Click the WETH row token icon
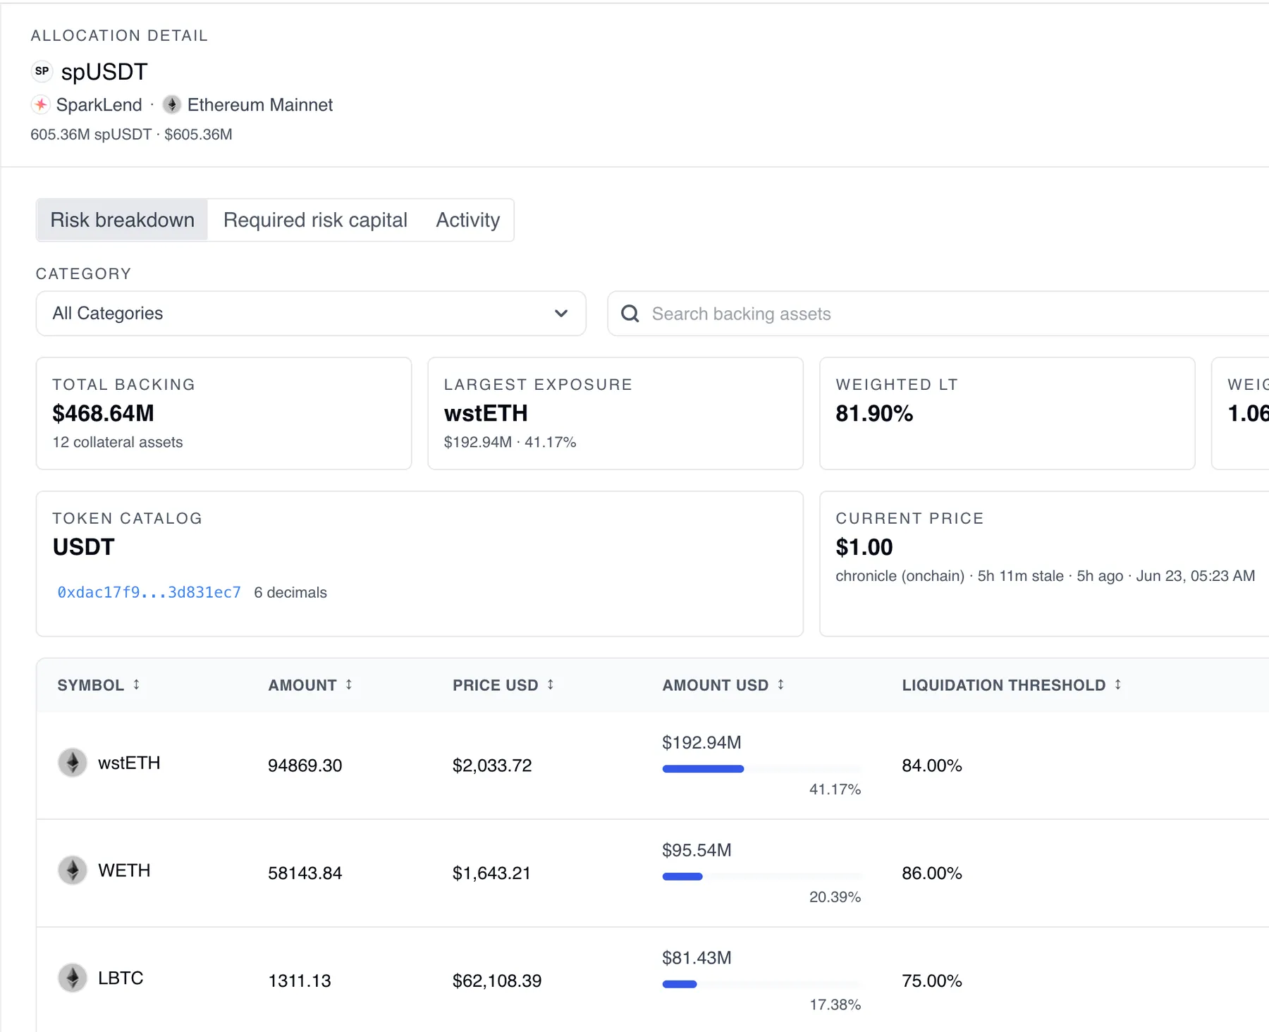Viewport: 1269px width, 1032px height. pyautogui.click(x=73, y=871)
